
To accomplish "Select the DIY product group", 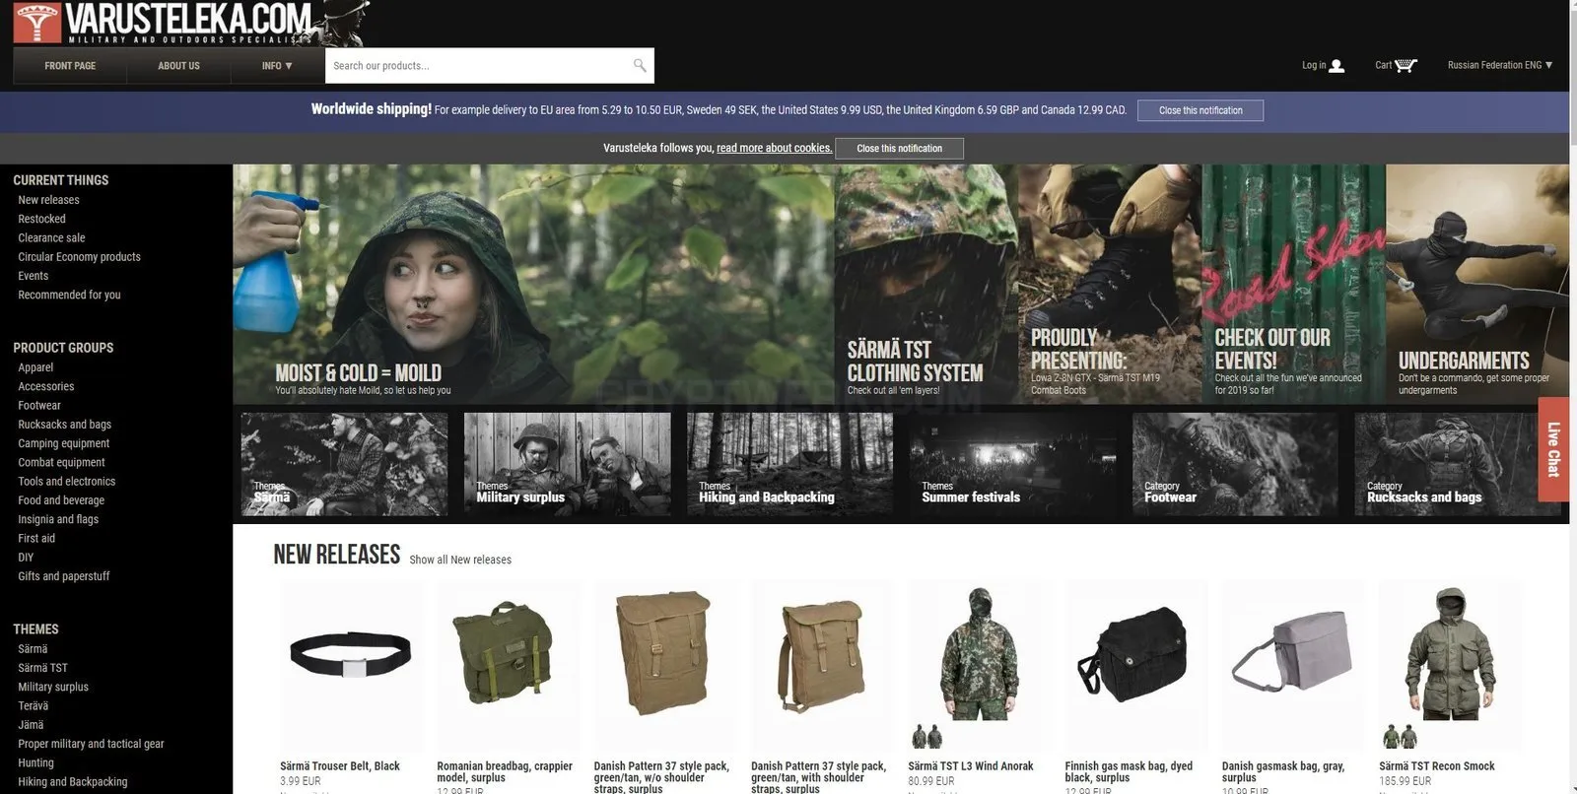I will [26, 558].
